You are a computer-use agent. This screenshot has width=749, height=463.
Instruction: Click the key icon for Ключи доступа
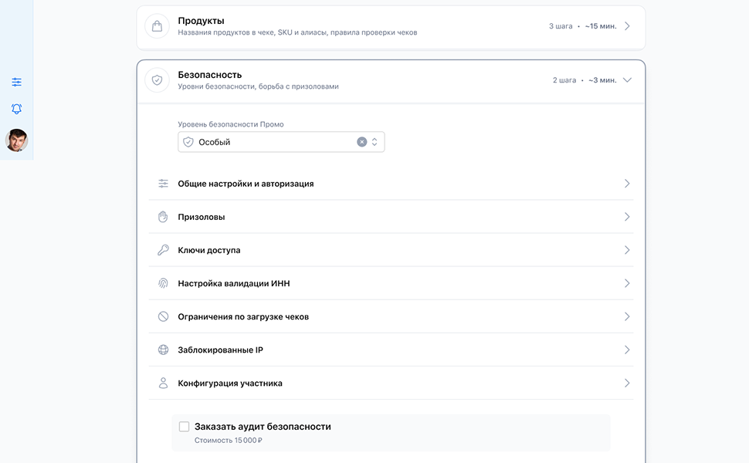[x=163, y=250]
